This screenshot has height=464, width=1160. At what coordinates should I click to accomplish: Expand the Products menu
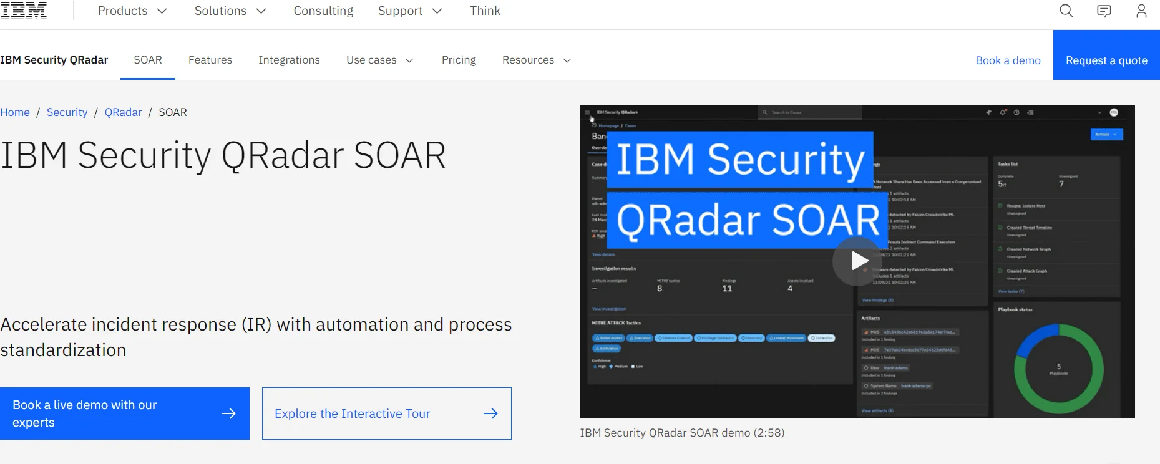132,11
